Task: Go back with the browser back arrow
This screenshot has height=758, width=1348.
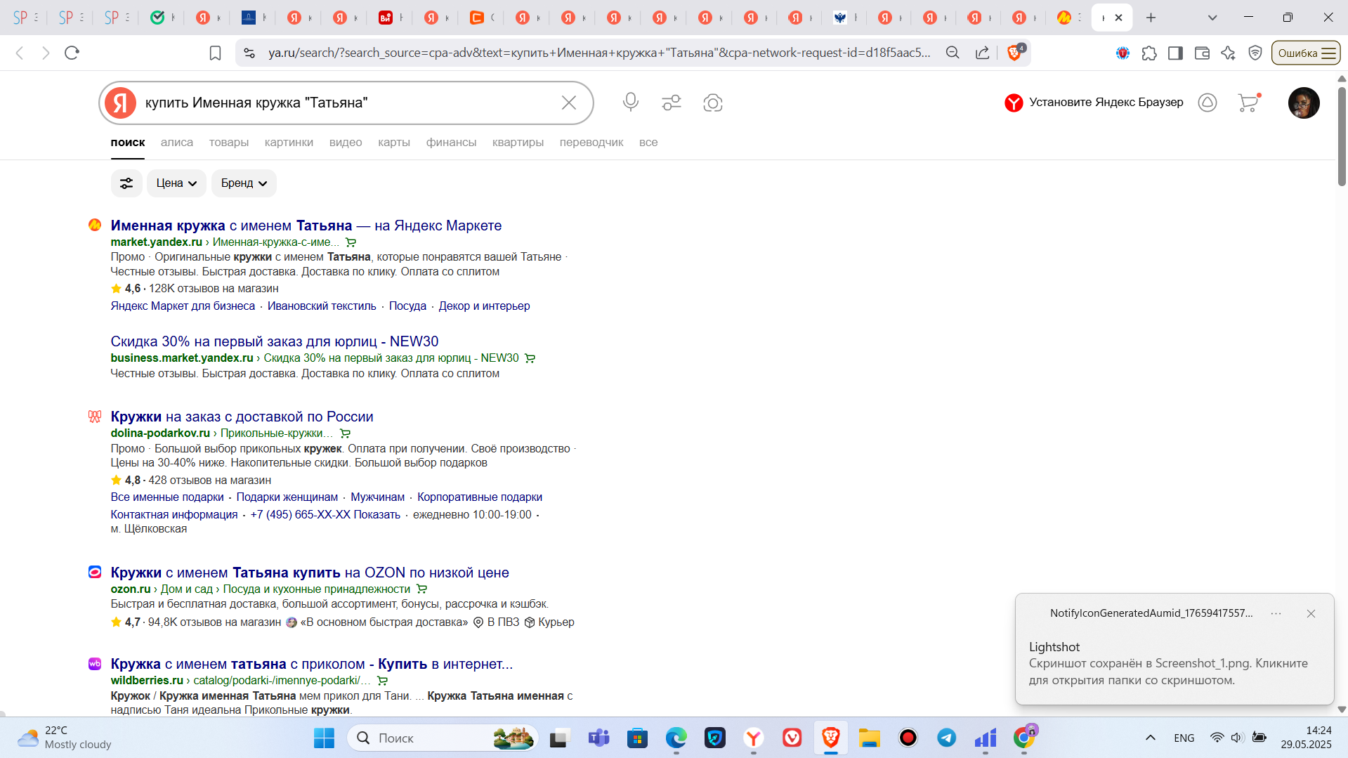Action: click(20, 53)
